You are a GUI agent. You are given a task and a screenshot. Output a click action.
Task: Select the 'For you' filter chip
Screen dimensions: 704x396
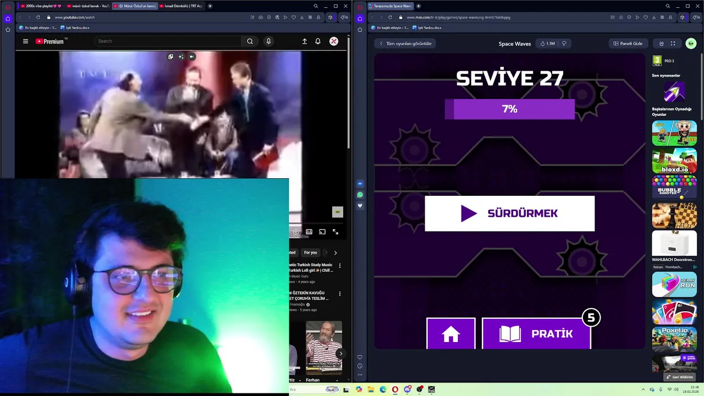310,252
